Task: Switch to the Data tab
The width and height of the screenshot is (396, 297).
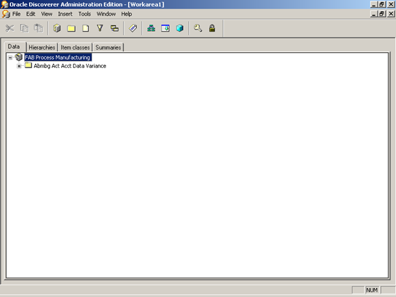Action: point(14,47)
